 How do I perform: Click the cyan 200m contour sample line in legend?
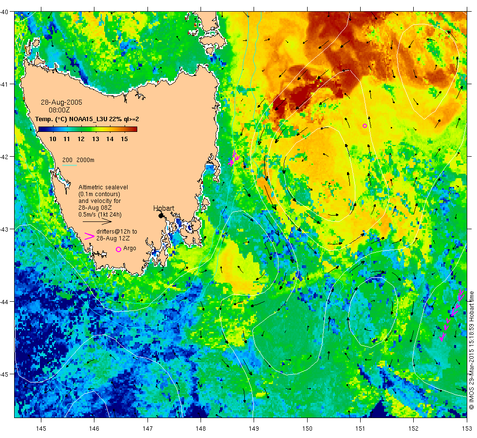69,165
